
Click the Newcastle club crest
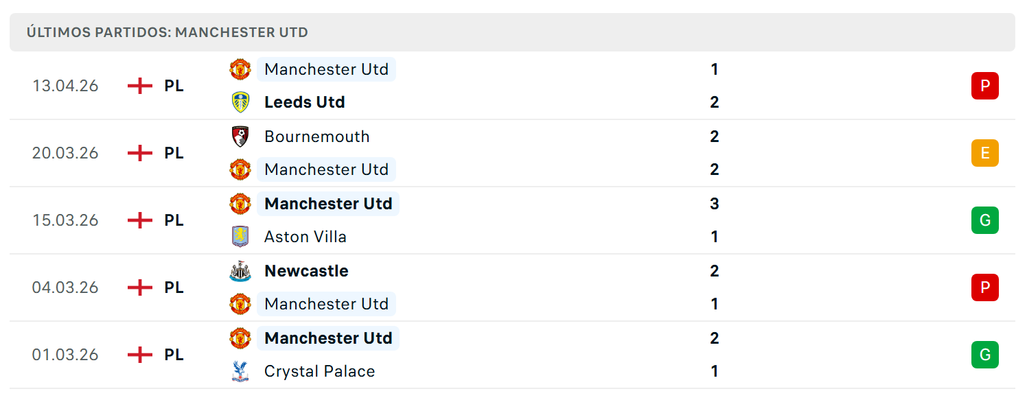pos(240,271)
